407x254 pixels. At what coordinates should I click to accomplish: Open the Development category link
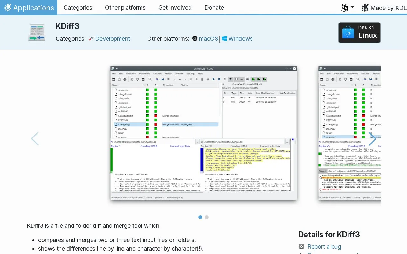pos(113,39)
